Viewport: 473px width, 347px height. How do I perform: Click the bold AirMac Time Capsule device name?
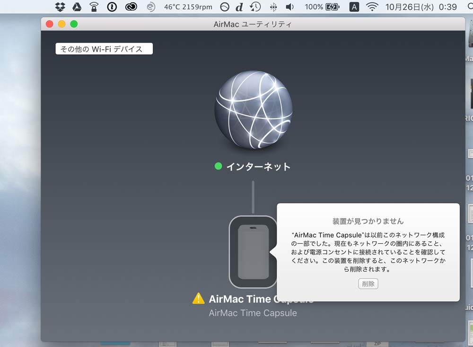(261, 299)
